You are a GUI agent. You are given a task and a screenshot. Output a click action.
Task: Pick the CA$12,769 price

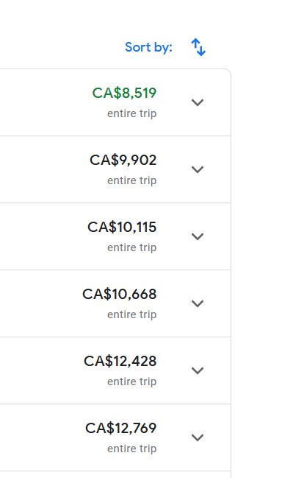(121, 429)
